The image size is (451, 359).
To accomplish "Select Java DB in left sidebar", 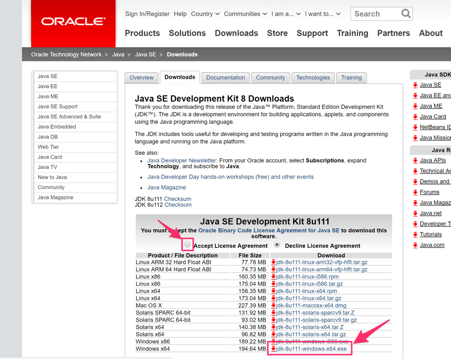I will pyautogui.click(x=75, y=137).
